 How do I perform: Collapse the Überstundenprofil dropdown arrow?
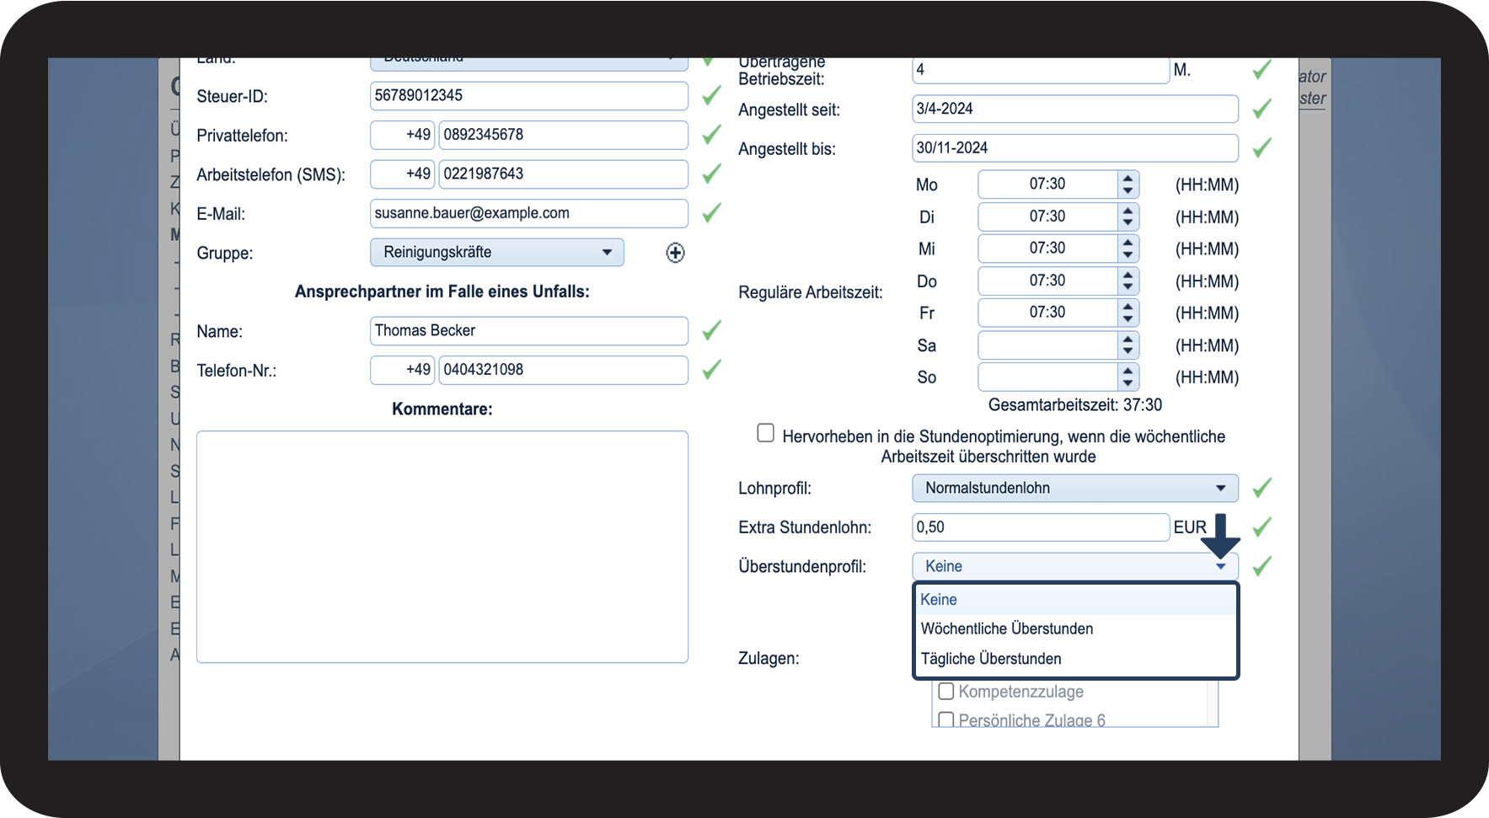point(1221,567)
